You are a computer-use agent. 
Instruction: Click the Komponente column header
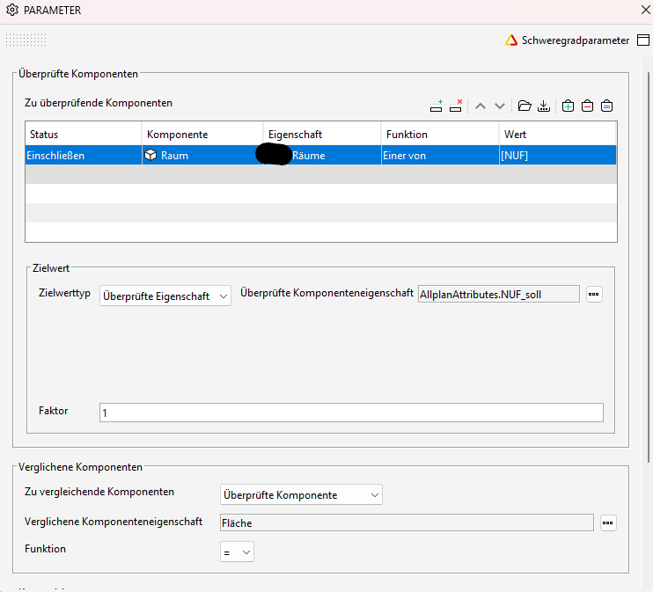tap(202, 134)
